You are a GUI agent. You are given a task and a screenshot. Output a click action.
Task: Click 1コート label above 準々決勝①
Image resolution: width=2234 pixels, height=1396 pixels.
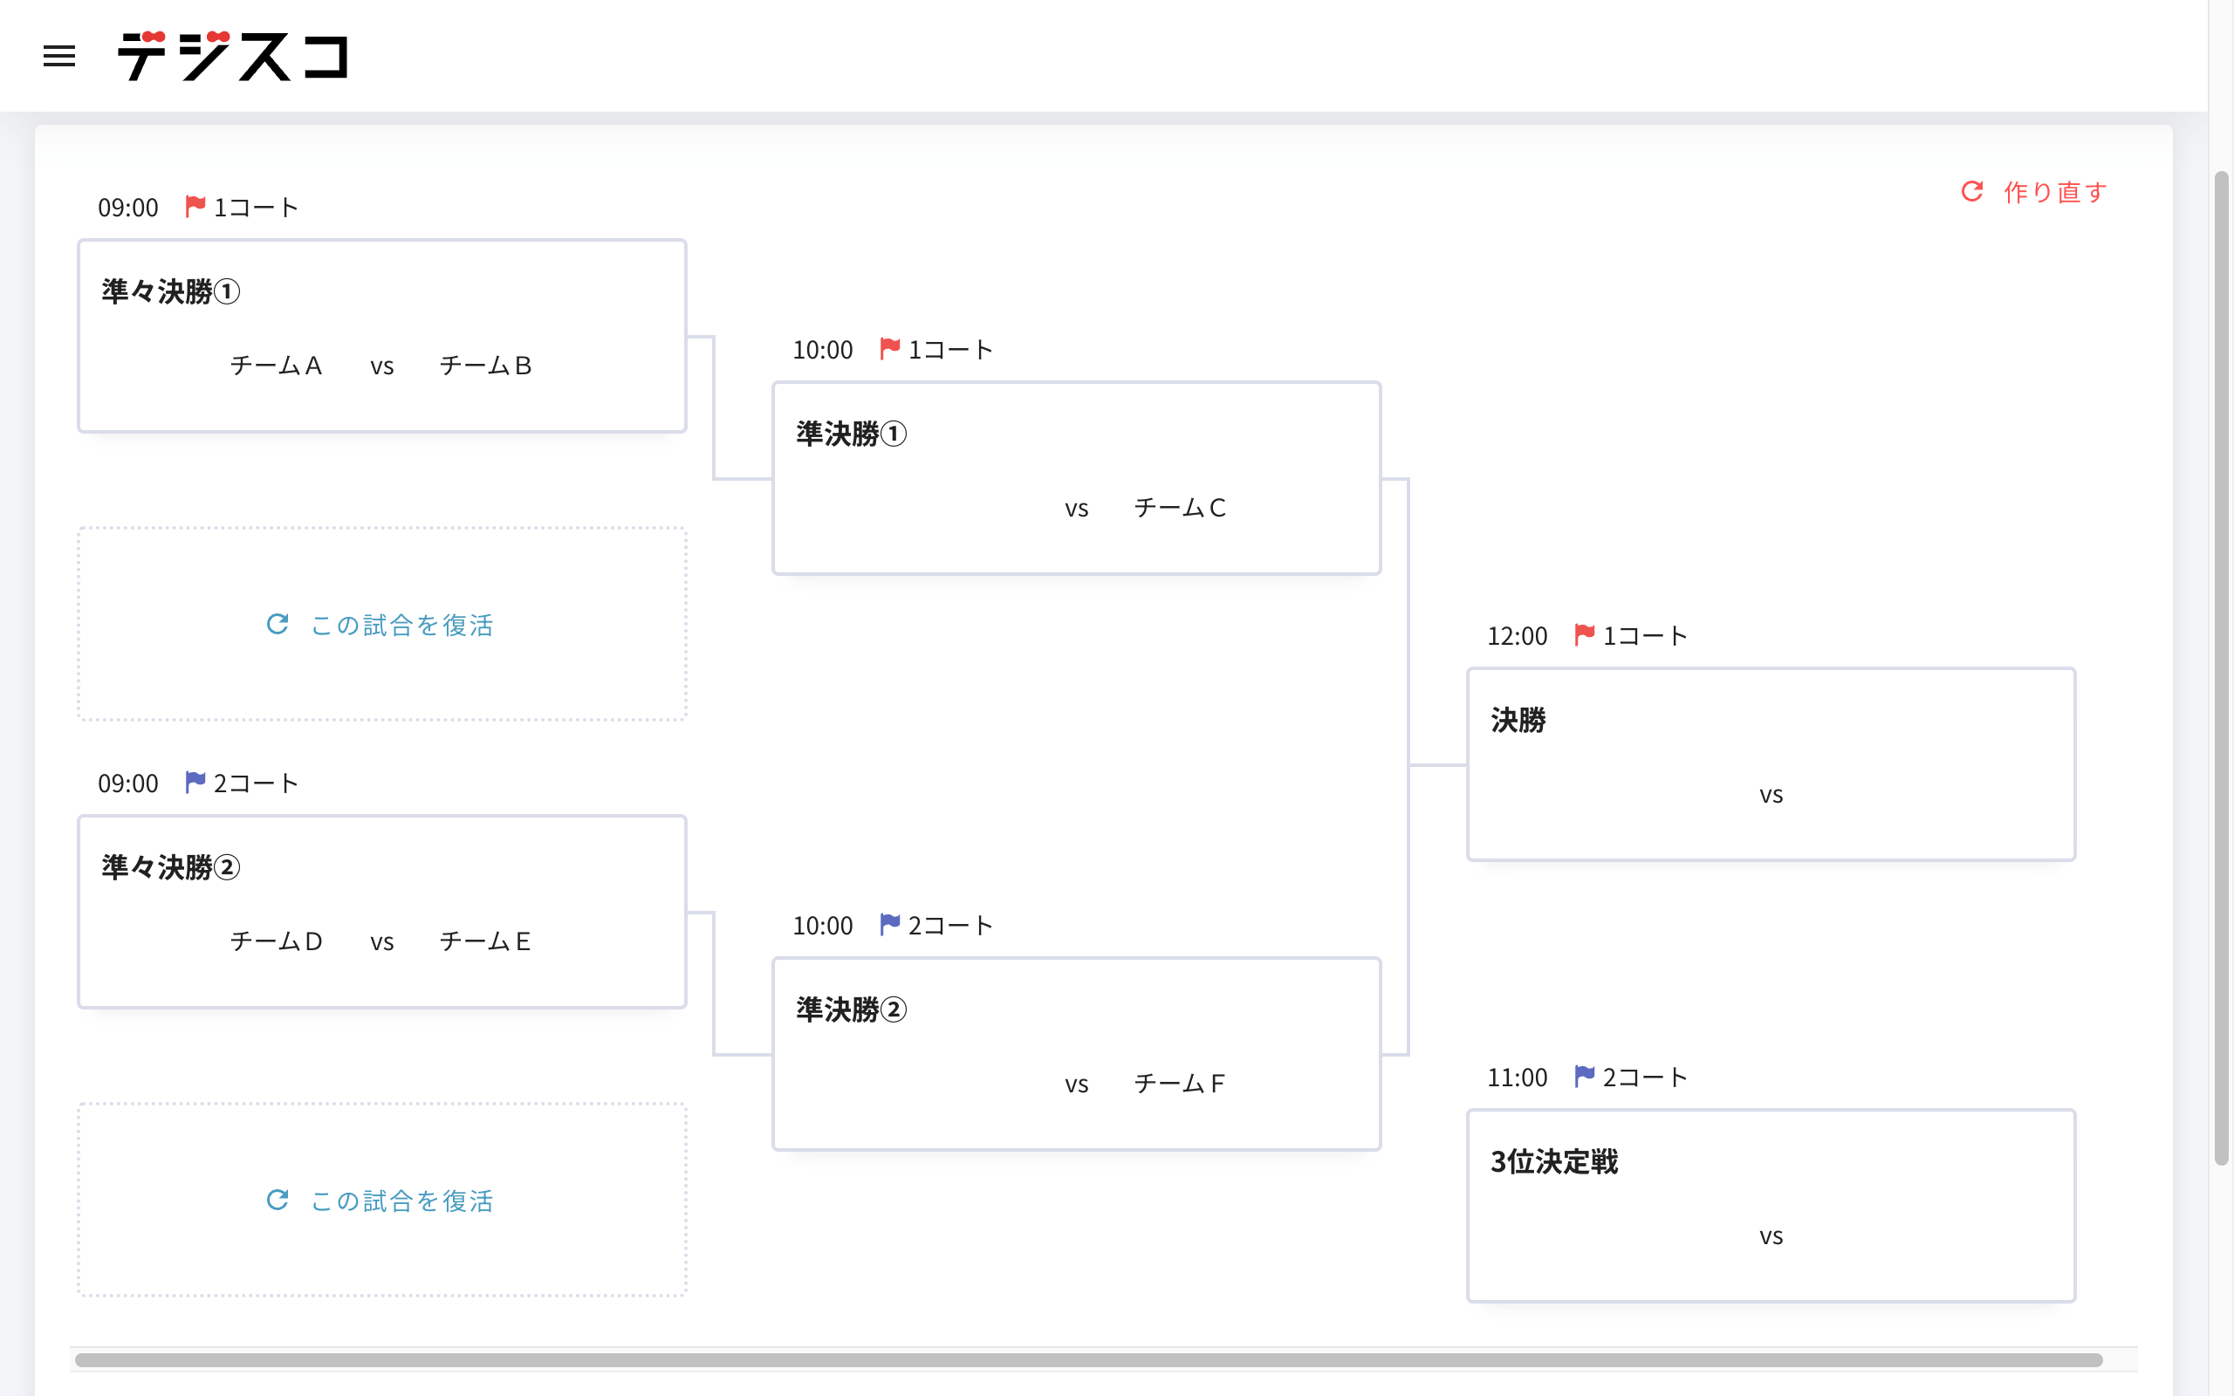point(256,208)
